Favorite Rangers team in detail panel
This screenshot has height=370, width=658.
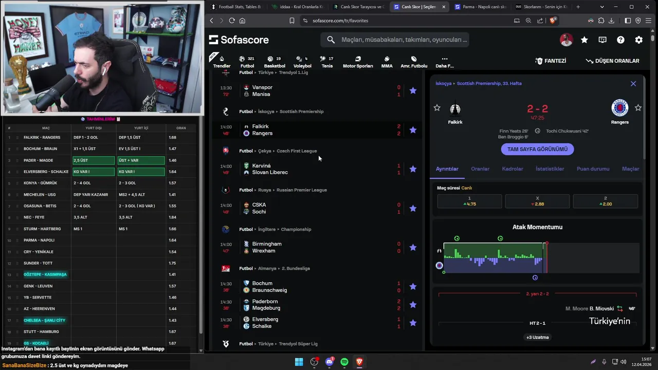click(638, 107)
